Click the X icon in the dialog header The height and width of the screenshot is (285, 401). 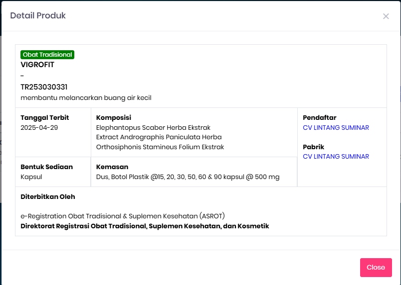pos(386,16)
